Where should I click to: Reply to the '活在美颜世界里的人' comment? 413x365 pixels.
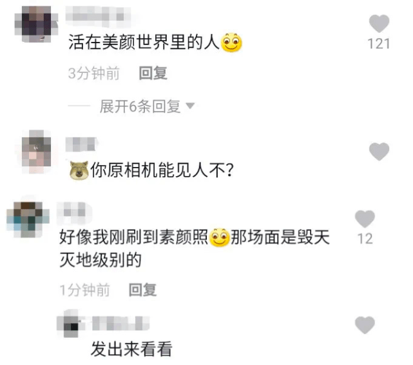[153, 74]
